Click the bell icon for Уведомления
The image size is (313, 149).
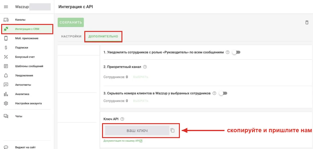coord(6,75)
